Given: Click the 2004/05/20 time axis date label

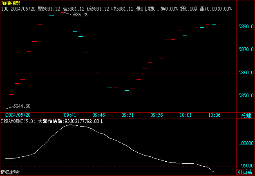Looking at the screenshot, I should (x=18, y=115).
